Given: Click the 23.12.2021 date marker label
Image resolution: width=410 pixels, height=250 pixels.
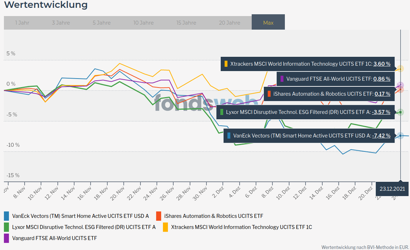Looking at the screenshot, I should click(x=392, y=189).
